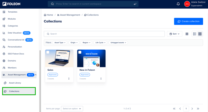
Task: Click the Adele Switzer user name
Action: click(198, 2)
